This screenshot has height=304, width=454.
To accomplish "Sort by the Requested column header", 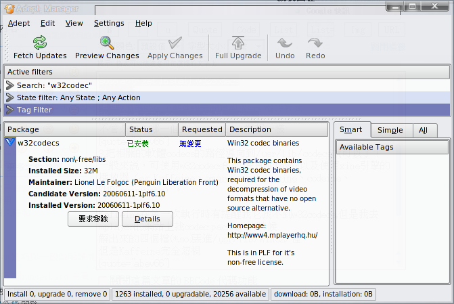I will (202, 129).
